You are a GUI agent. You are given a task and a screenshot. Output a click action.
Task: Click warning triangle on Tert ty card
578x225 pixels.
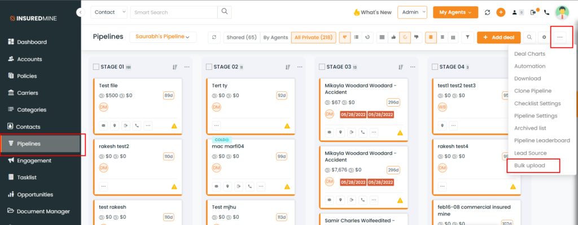click(x=287, y=126)
